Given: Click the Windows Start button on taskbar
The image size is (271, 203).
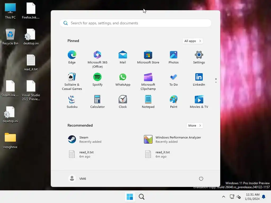Looking at the screenshot, I should (x=130, y=197).
